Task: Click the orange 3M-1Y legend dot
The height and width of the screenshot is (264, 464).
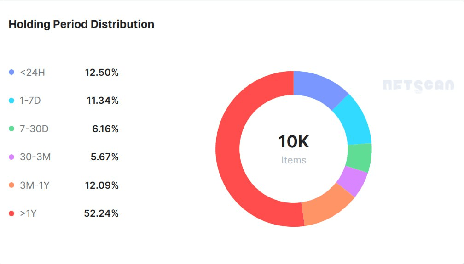Action: pos(12,185)
